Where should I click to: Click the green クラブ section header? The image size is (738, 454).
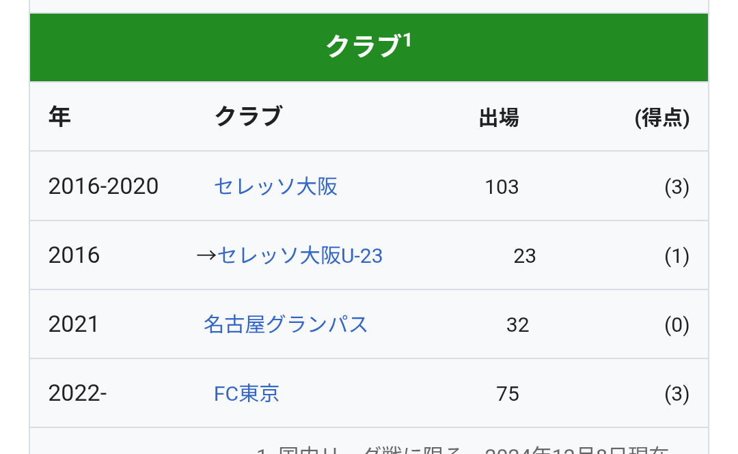click(369, 47)
